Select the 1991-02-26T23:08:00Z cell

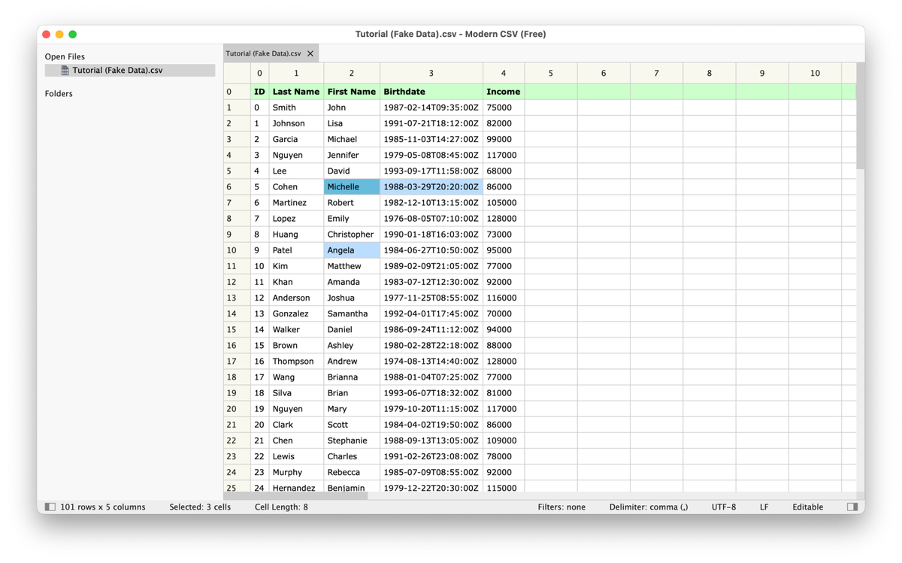[431, 456]
